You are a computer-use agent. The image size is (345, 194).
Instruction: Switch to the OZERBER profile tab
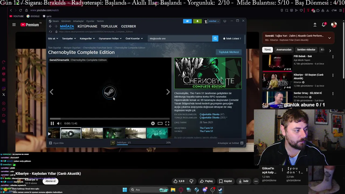pyautogui.click(x=129, y=26)
